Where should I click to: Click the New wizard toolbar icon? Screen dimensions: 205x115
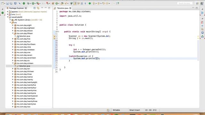(x=3, y=4)
